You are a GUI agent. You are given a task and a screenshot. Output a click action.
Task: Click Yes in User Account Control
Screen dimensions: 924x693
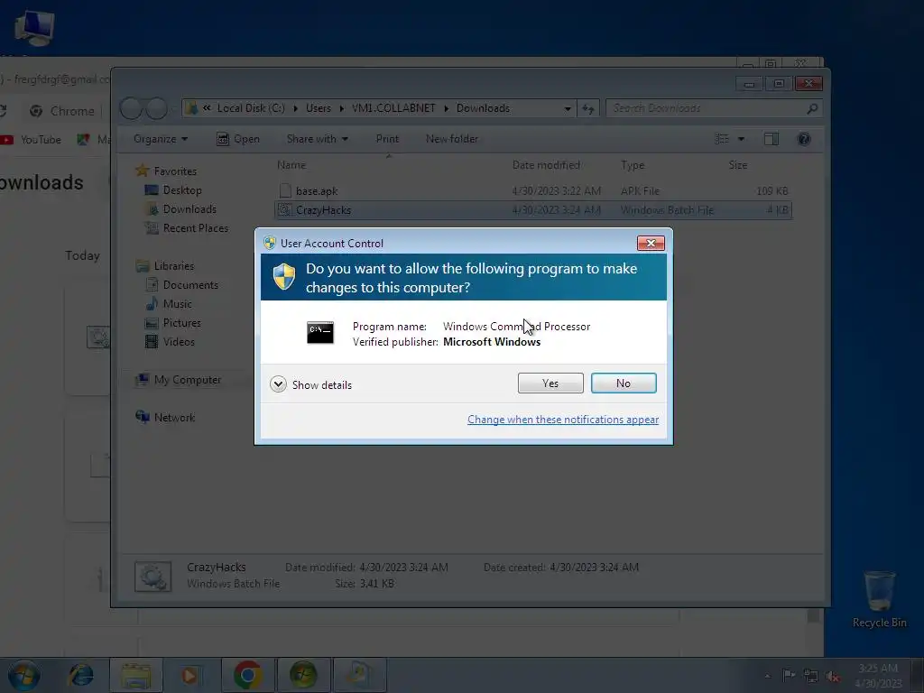[x=550, y=383]
